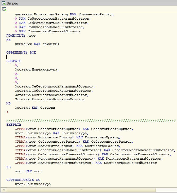Click the 'движения КАК движения' line
Image resolution: width=177 pixels, height=193 pixels.
point(37,44)
